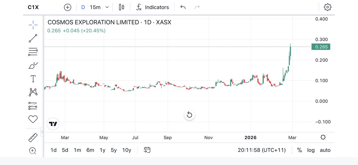The image size is (358, 165).
Task: Click the 0.265 +0.045 (+20.45%) price change value
Action: [x=76, y=30]
